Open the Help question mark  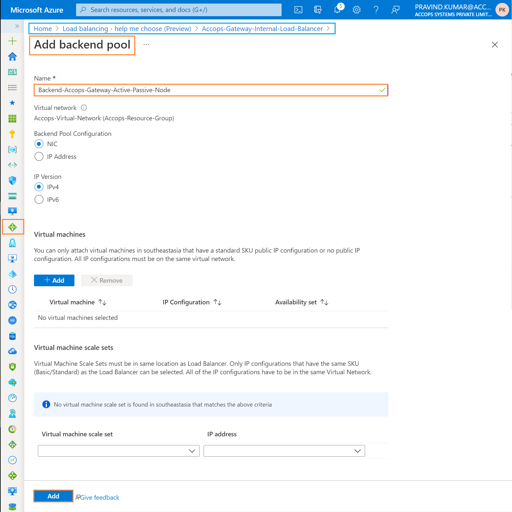[x=376, y=10]
